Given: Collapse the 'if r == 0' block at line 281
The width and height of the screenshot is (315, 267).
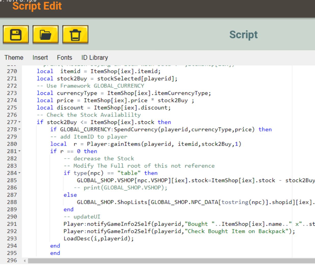Looking at the screenshot, I should pyautogui.click(x=20, y=151).
